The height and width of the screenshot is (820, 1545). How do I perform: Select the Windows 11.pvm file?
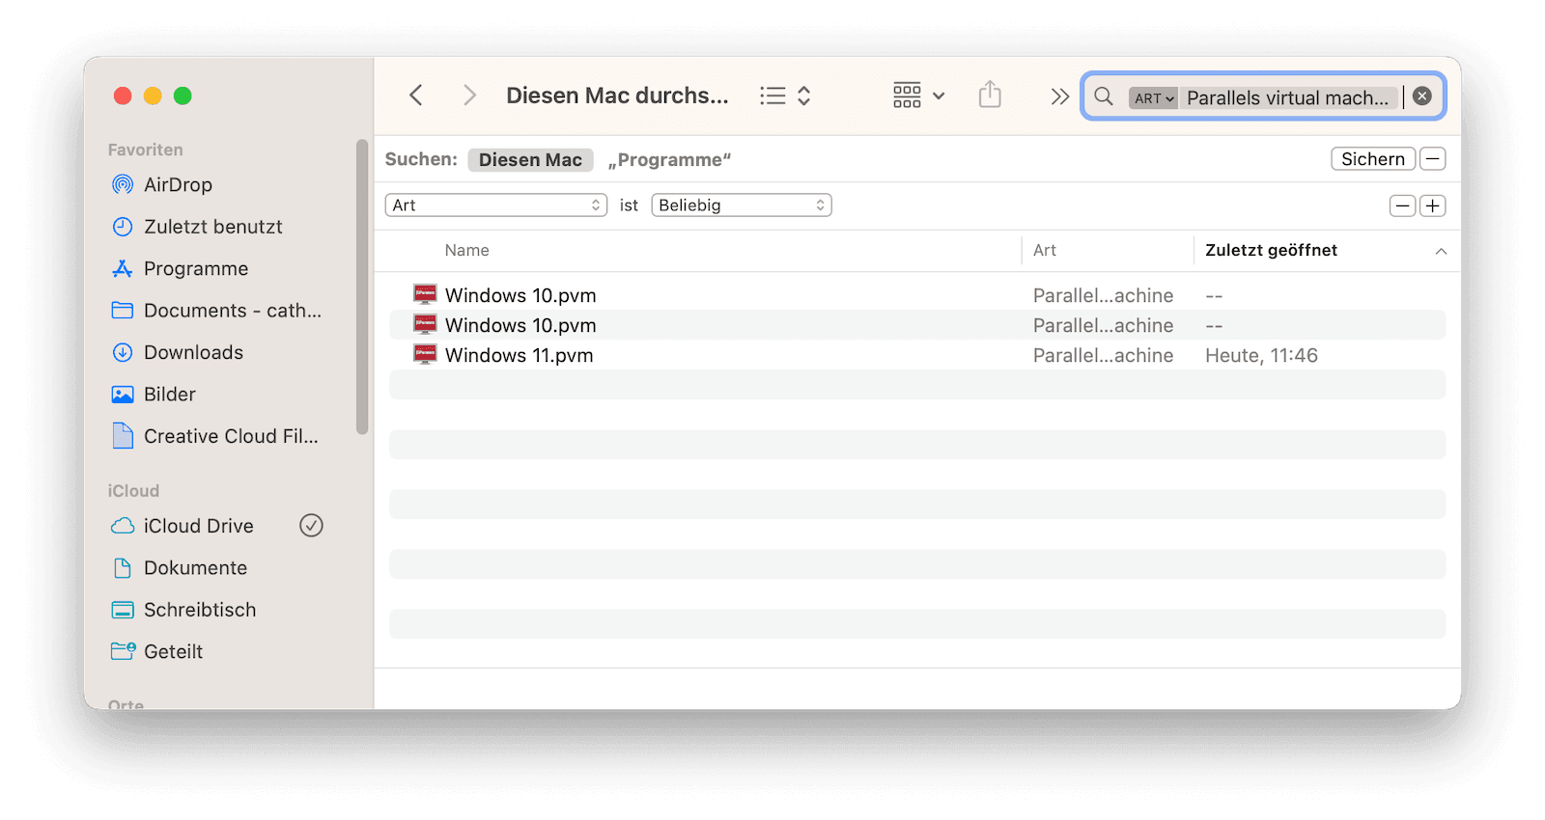coord(519,355)
